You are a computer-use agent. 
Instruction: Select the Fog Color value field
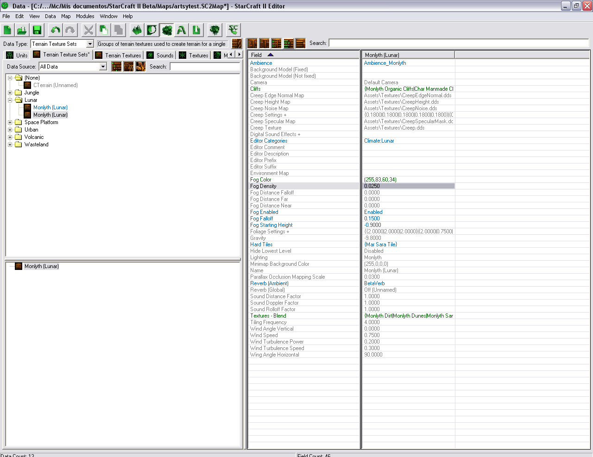tap(408, 180)
